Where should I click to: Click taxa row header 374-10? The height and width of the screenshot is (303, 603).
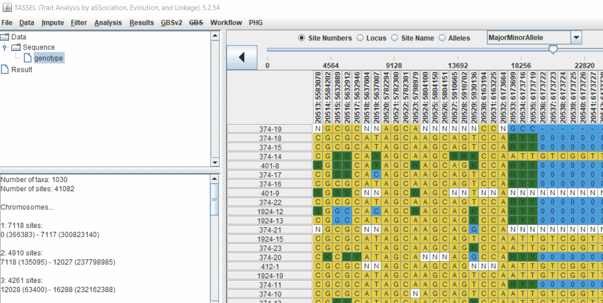pyautogui.click(x=270, y=294)
